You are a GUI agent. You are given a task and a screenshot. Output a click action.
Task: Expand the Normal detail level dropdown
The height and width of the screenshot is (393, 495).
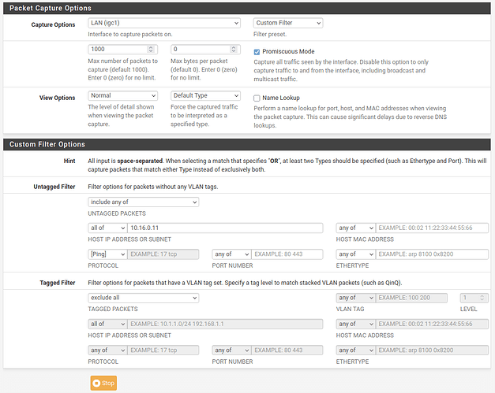click(126, 96)
